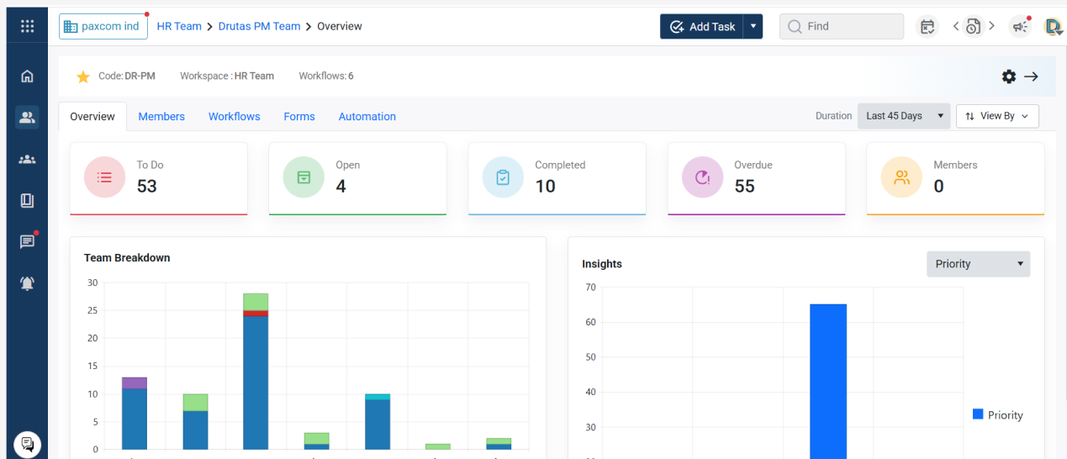Open the library book sidebar icon
The width and height of the screenshot is (1067, 459).
[27, 201]
